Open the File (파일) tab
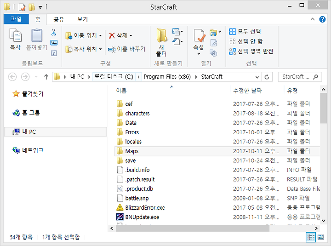This screenshot has height=246, width=331. [x=16, y=19]
